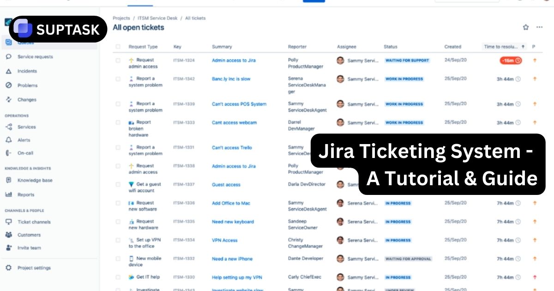Open Incidents via its triangle icon
Screen dimensions: 554x291
tap(8, 71)
